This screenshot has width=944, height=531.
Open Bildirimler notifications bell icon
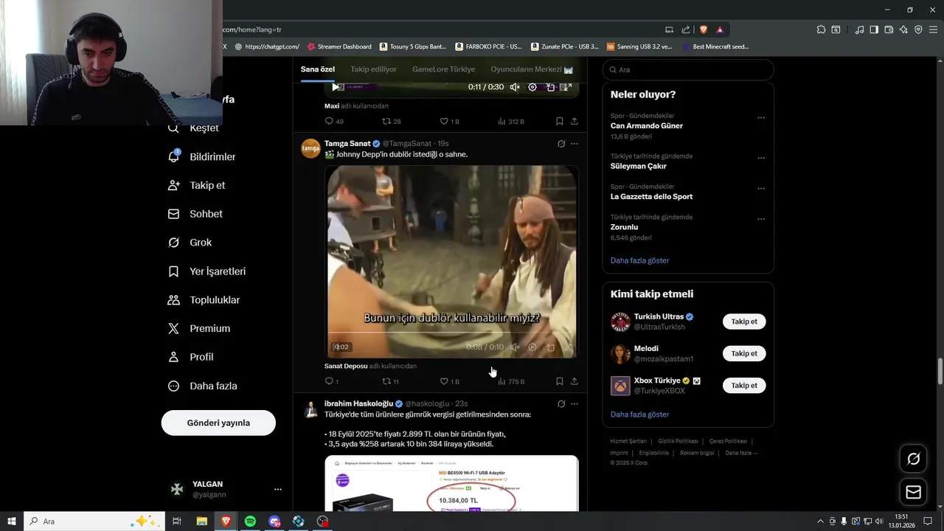point(173,156)
